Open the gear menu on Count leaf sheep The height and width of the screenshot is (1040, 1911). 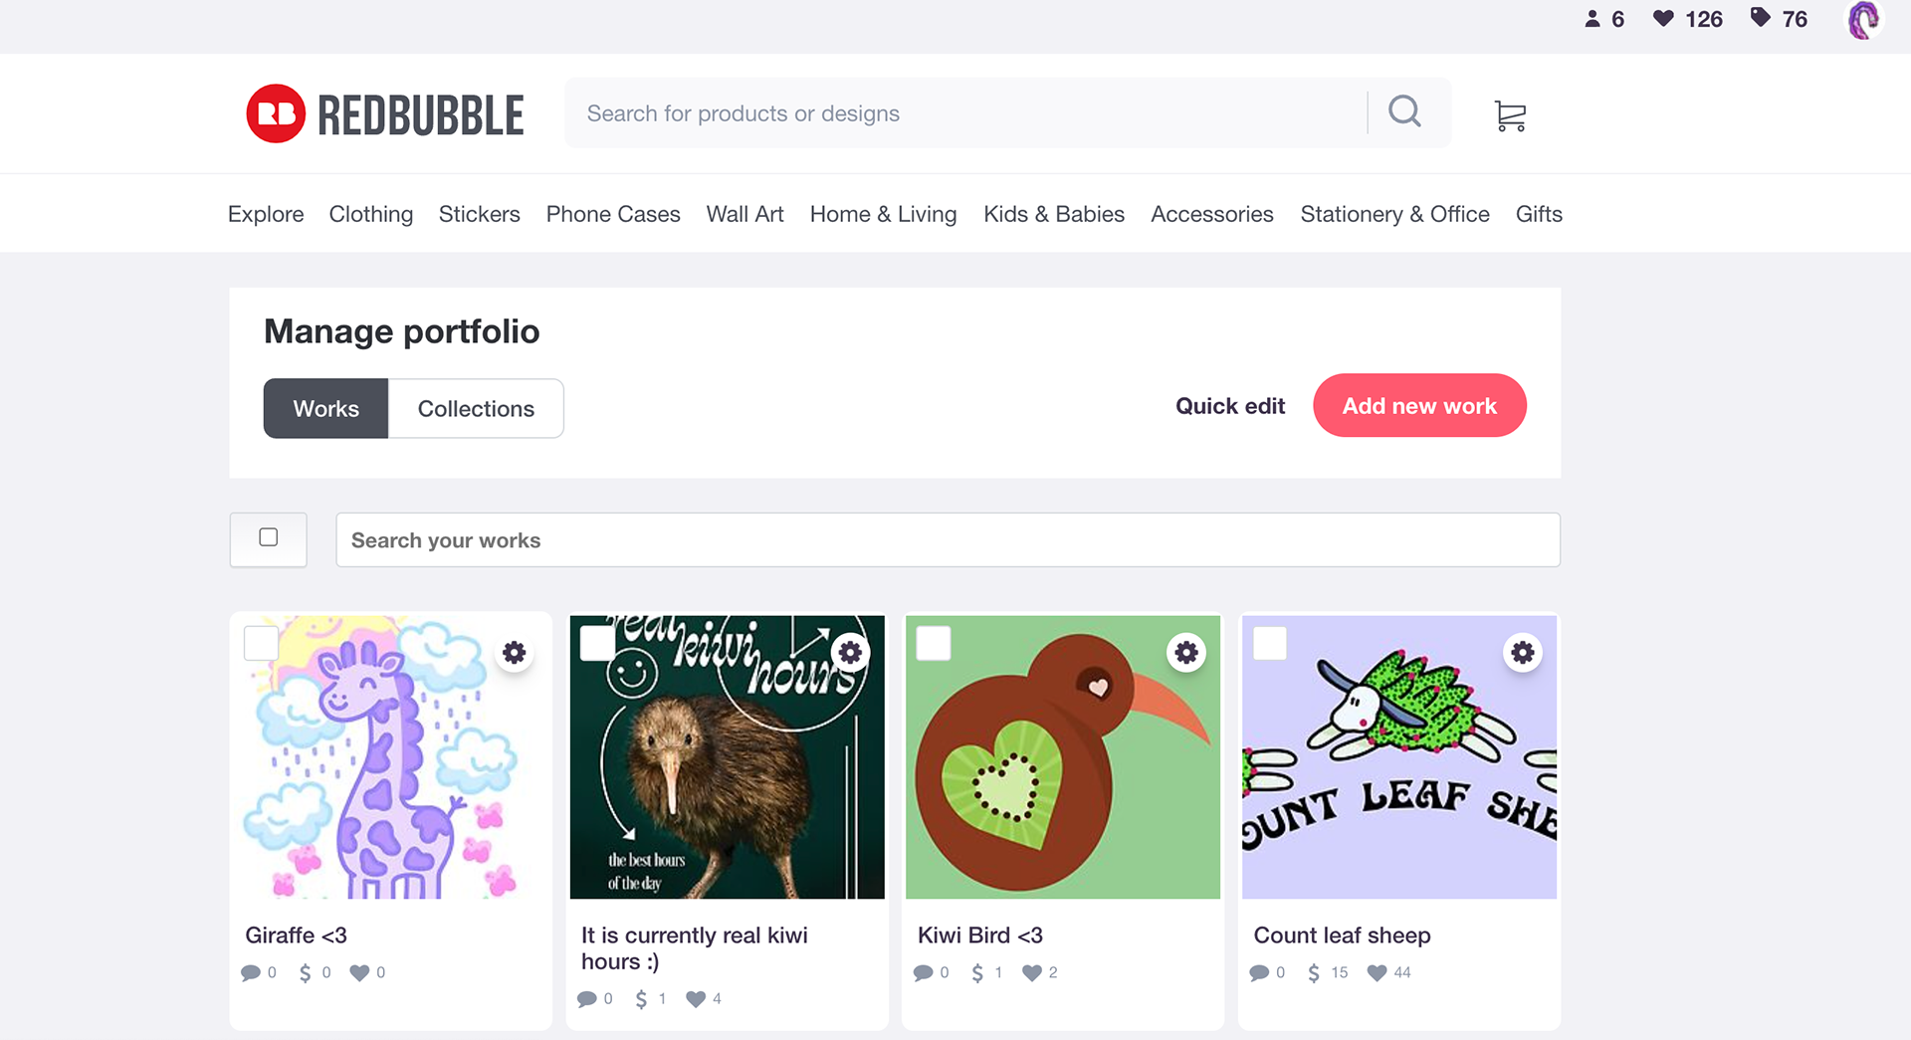coord(1523,653)
